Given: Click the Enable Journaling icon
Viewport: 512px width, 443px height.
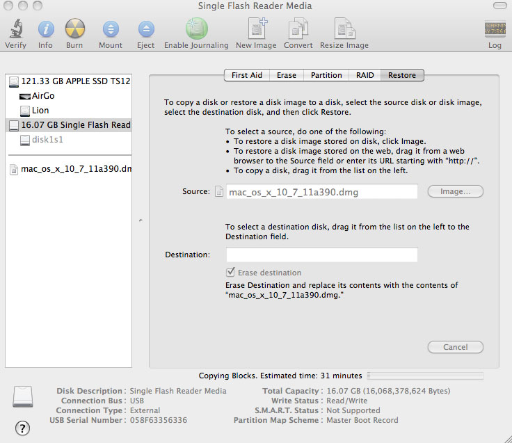Looking at the screenshot, I should point(196,29).
